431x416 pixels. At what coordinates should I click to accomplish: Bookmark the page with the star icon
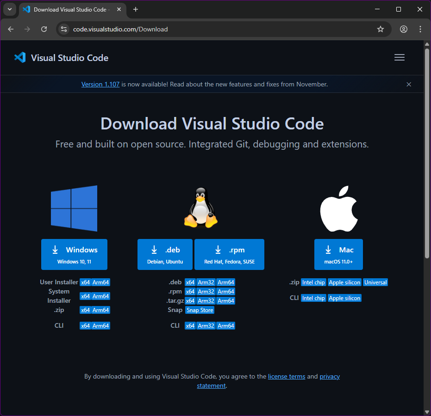380,29
